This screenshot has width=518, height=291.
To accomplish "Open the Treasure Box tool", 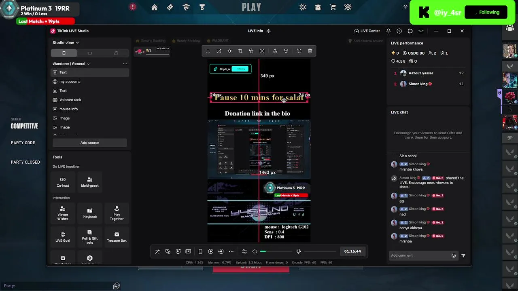I will point(117,237).
